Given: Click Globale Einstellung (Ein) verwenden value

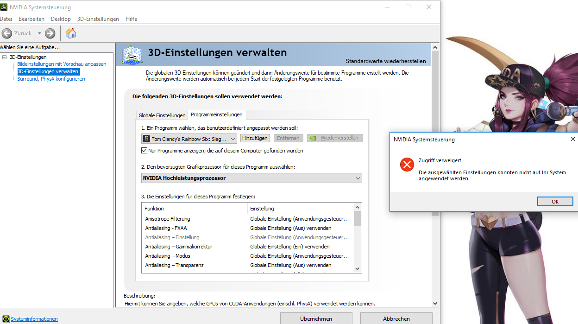Looking at the screenshot, I should coord(290,247).
